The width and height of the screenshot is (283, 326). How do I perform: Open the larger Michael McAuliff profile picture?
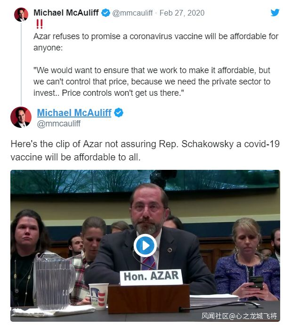[21, 117]
